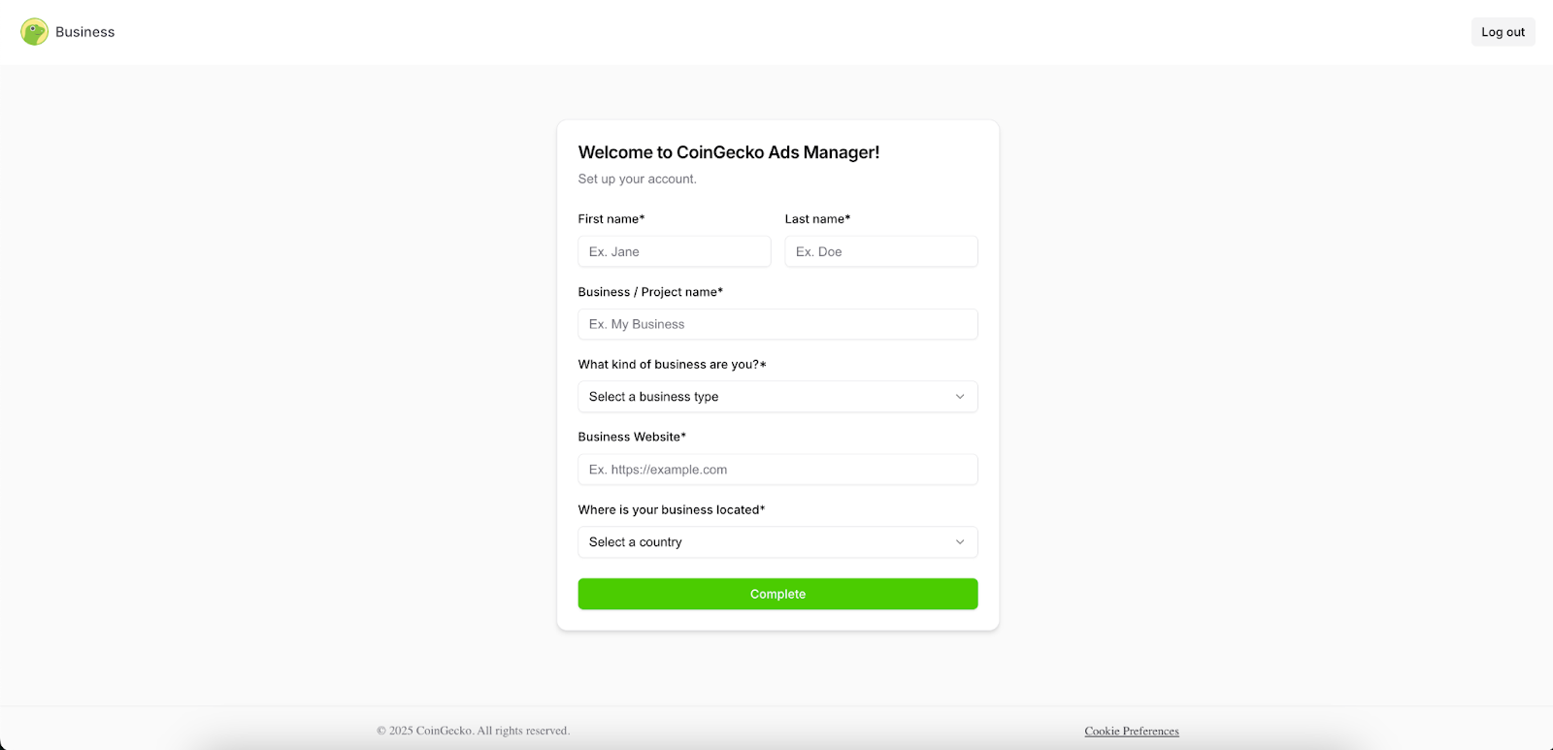Open the Select a country dropdown
1553x750 pixels.
[x=777, y=542]
